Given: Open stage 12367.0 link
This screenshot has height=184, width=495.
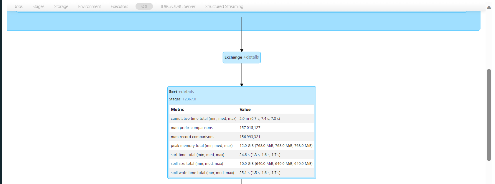Looking at the screenshot, I should 189,99.
